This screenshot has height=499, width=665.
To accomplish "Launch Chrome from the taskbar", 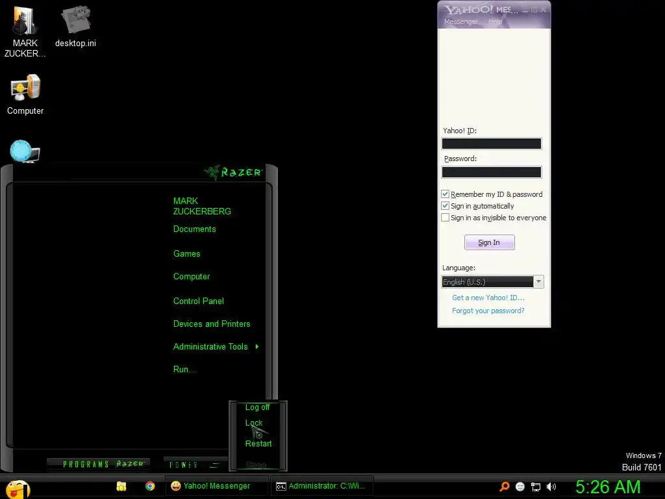I will [150, 486].
